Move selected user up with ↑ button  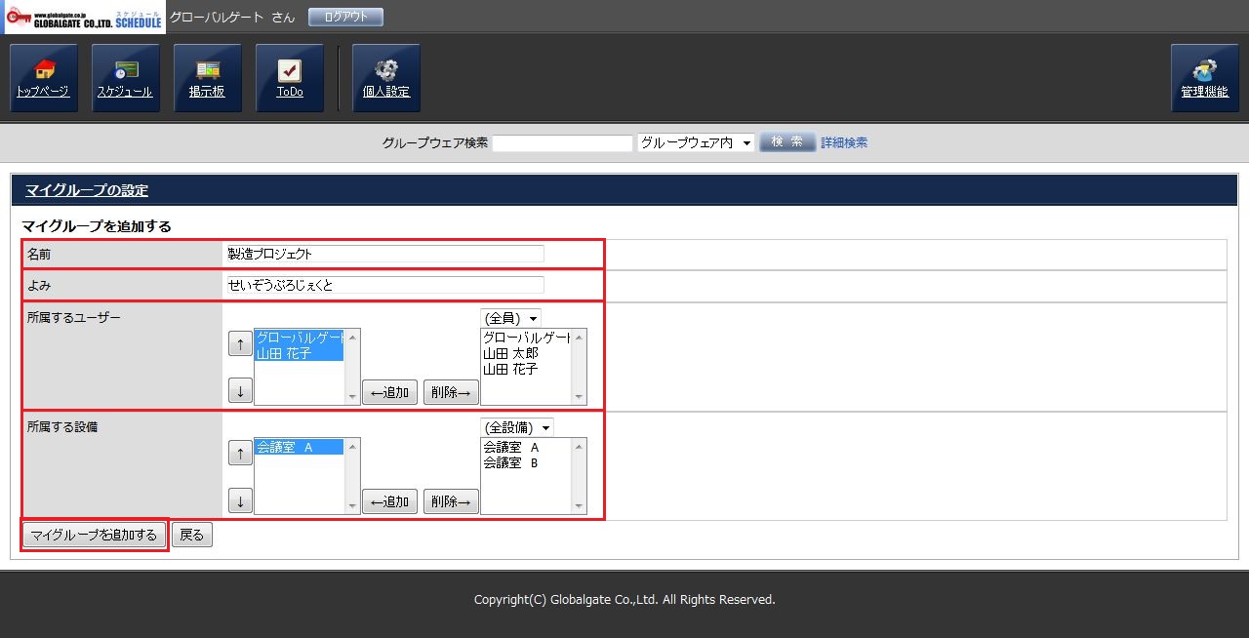pos(239,344)
